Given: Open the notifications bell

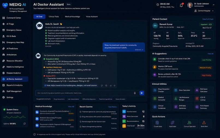Looking at the screenshot, I should 181,5.
